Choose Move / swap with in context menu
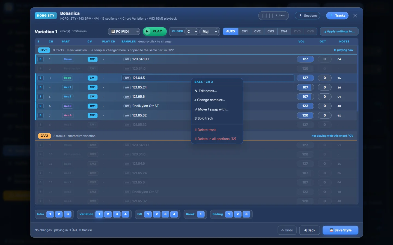 [x=217, y=109]
